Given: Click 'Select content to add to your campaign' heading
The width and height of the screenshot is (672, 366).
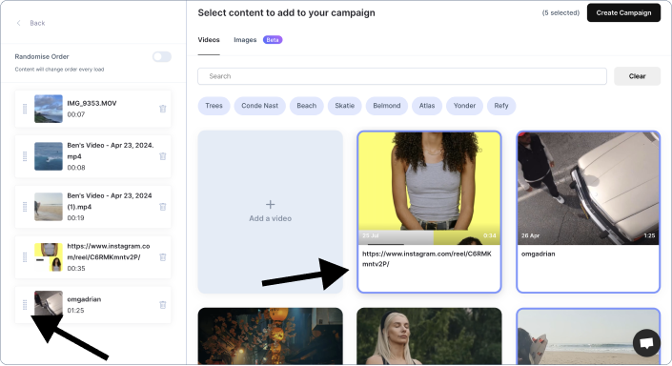Looking at the screenshot, I should (x=286, y=12).
